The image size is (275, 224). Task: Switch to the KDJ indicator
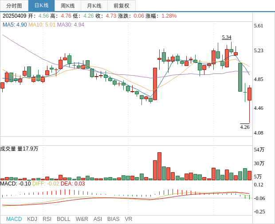pos(32,219)
